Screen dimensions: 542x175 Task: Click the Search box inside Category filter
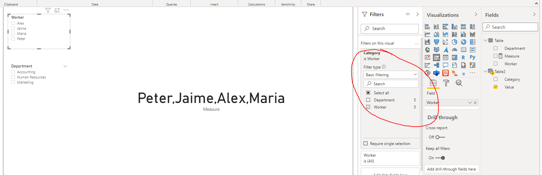pyautogui.click(x=391, y=84)
